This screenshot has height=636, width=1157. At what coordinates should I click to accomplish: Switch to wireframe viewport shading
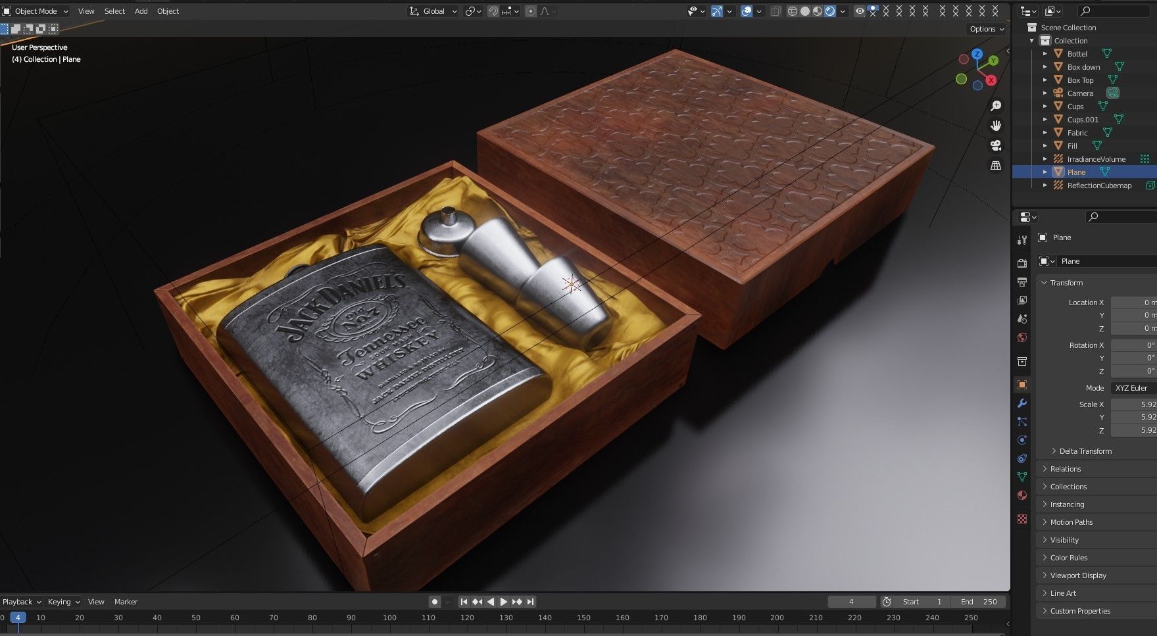[x=793, y=11]
